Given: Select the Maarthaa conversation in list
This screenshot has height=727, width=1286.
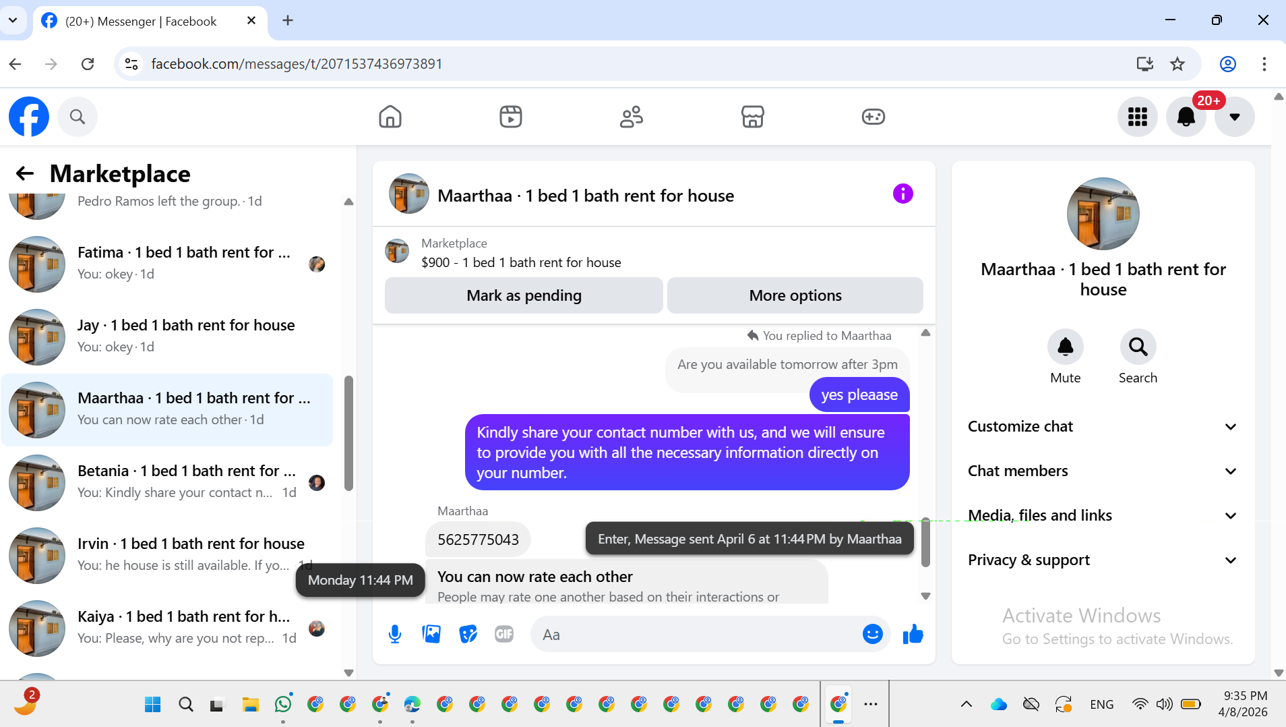Looking at the screenshot, I should point(167,409).
